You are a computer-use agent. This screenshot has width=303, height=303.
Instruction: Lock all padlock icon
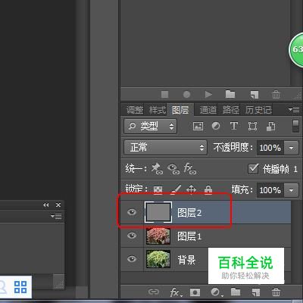point(208,189)
